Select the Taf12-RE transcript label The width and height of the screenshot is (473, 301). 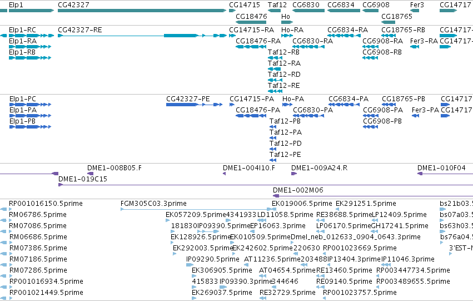(x=283, y=86)
